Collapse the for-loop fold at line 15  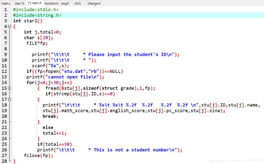tap(10, 88)
